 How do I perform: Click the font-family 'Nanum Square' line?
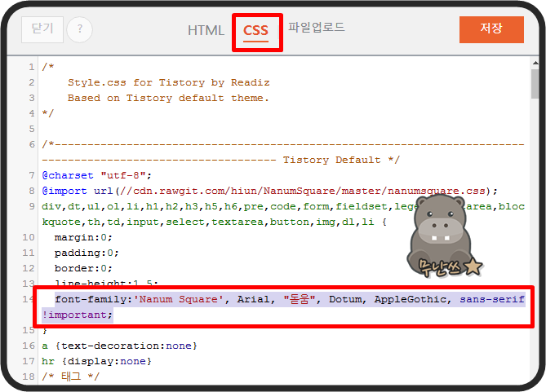290,299
